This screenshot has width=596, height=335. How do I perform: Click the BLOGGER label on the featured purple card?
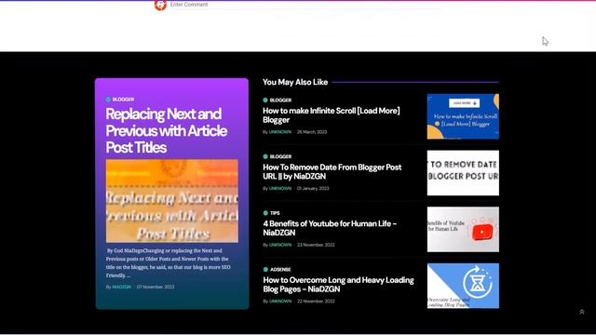click(123, 100)
